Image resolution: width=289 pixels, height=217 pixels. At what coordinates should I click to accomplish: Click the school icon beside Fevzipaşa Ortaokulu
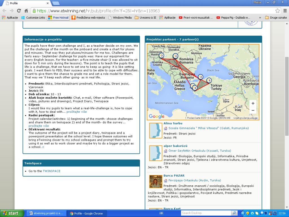point(165,181)
